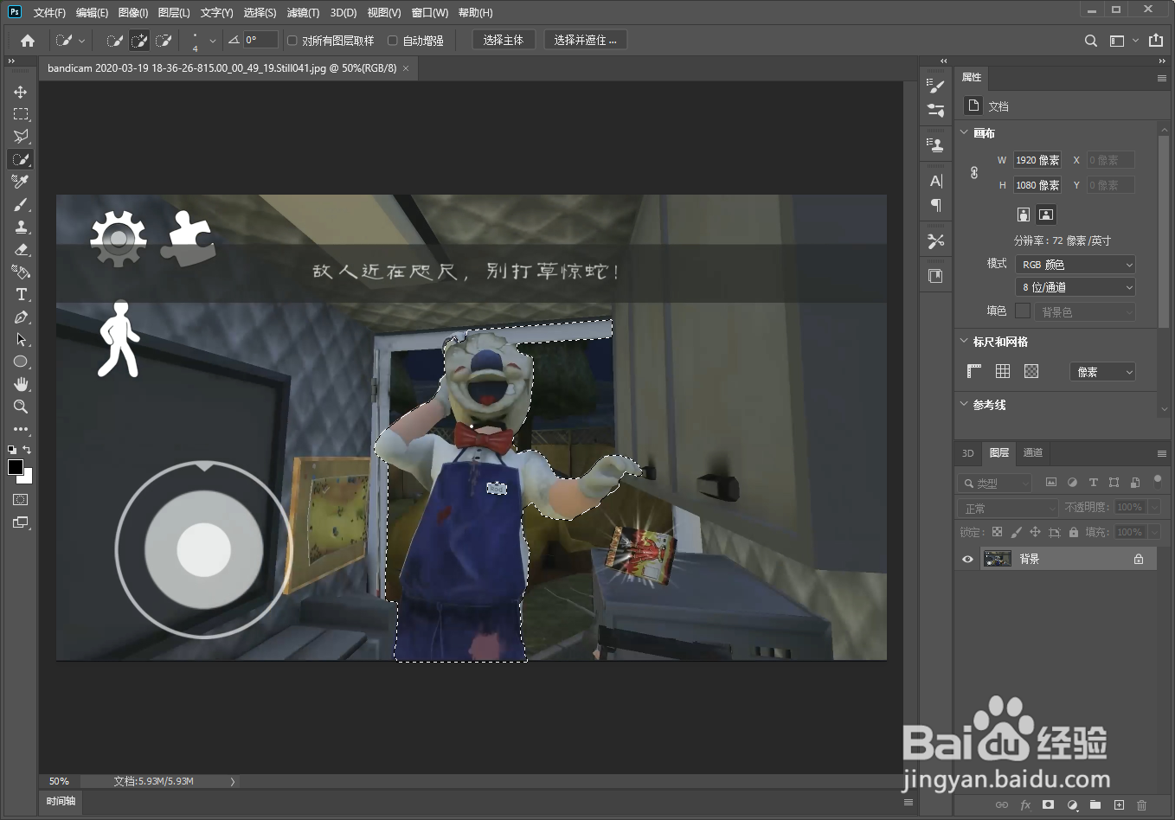Click the 选择主体 button
The image size is (1175, 820).
(504, 40)
